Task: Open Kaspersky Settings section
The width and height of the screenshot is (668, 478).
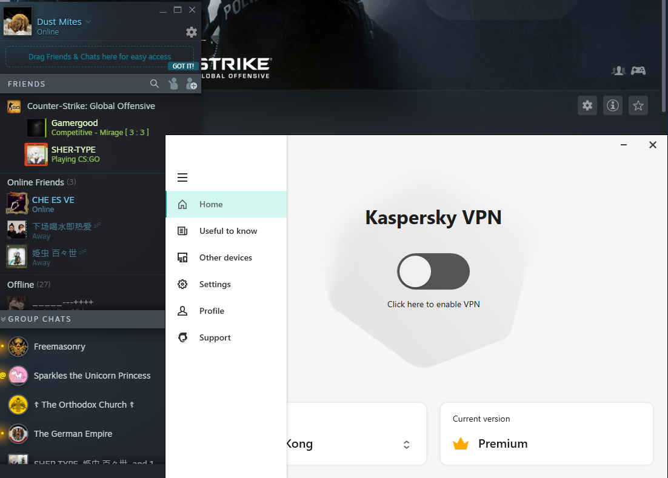Action: click(x=226, y=284)
